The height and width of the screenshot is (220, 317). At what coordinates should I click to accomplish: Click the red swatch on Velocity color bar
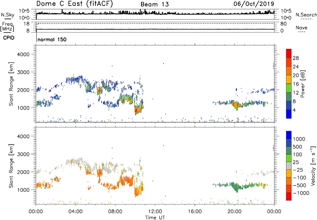(x=289, y=197)
